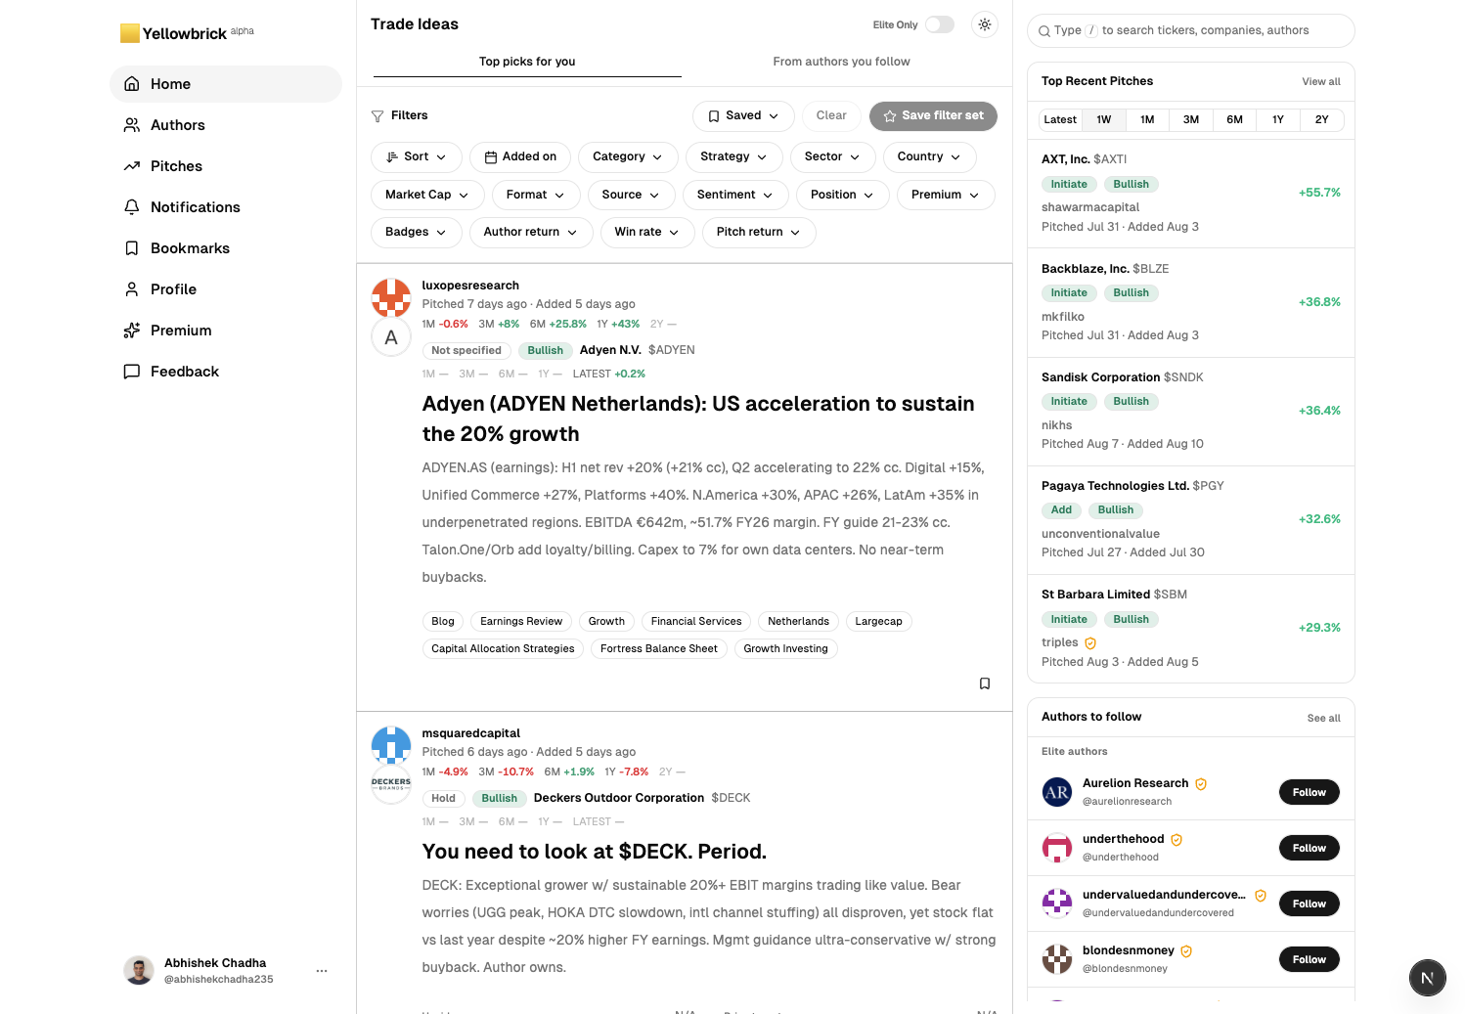Open the Backblaze, Inc. pitch card
This screenshot has width=1465, height=1014.
point(1190,302)
